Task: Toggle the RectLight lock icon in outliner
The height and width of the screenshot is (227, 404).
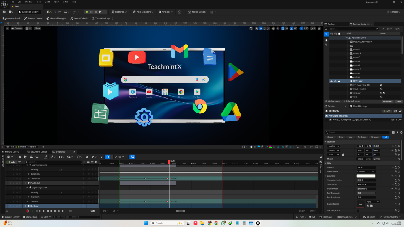Action: tap(339, 81)
